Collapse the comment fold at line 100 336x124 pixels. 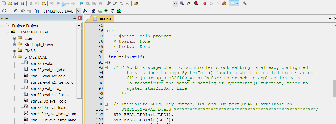coord(106,104)
